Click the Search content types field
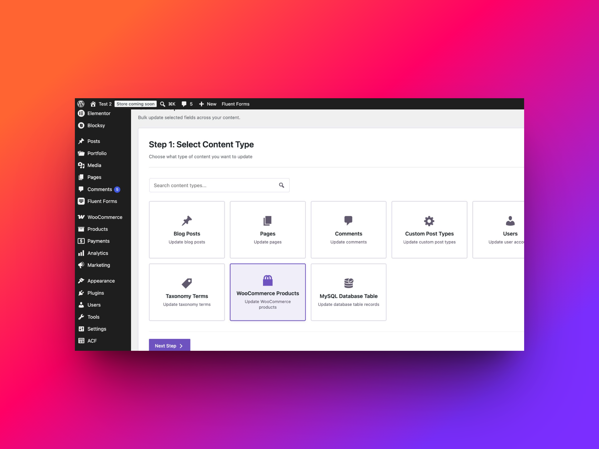The width and height of the screenshot is (599, 449). [219, 185]
